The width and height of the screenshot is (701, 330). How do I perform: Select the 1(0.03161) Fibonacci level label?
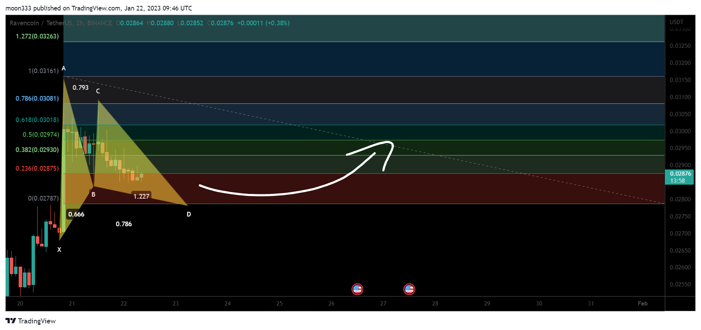(44, 71)
